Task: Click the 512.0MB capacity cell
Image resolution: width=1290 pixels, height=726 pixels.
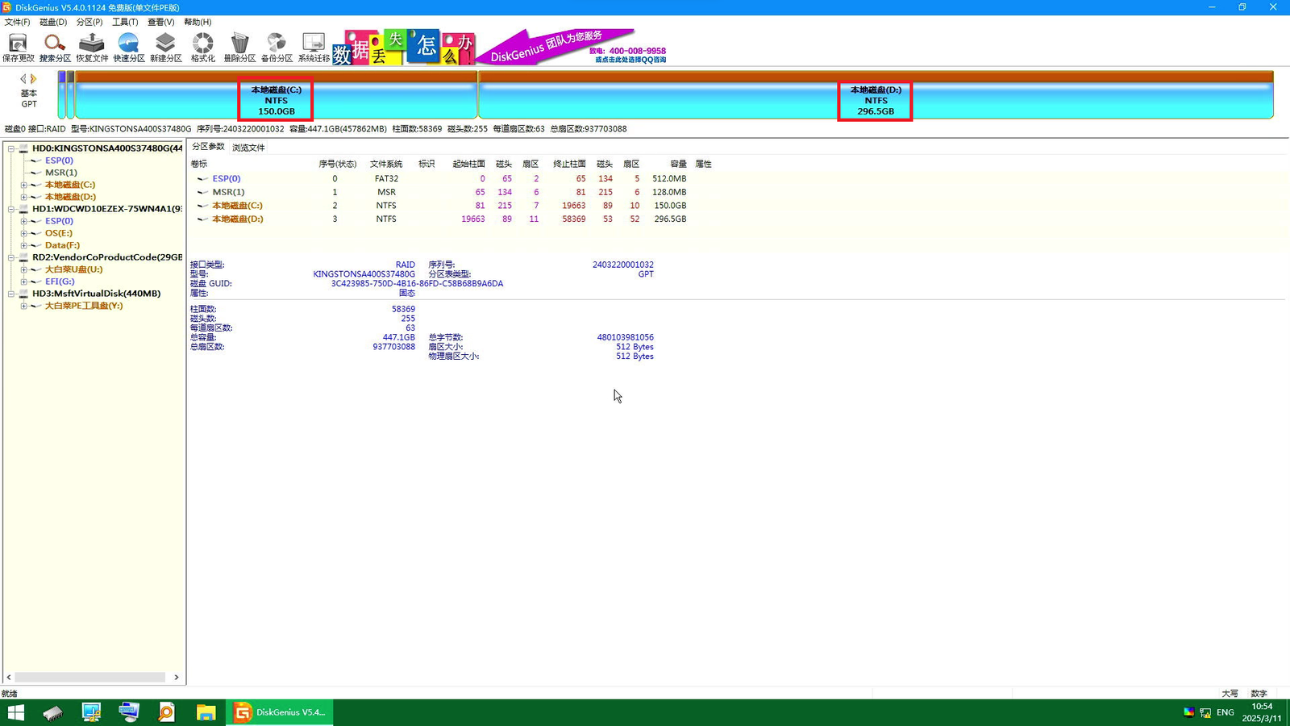Action: (669, 179)
